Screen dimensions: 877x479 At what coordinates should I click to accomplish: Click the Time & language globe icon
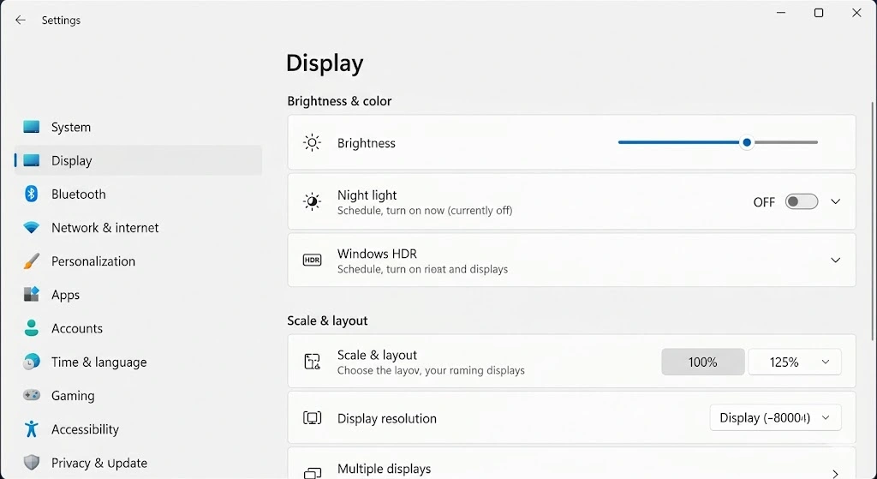tap(32, 362)
